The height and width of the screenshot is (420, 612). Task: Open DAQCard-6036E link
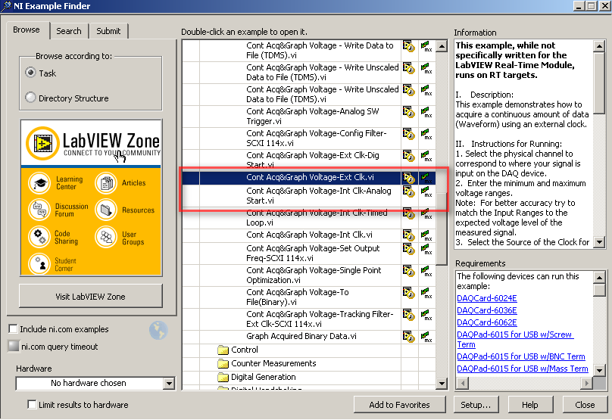(x=487, y=310)
